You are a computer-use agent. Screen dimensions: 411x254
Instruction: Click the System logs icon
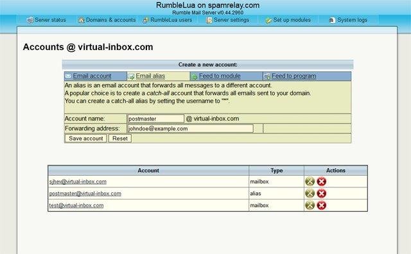tap(332, 20)
